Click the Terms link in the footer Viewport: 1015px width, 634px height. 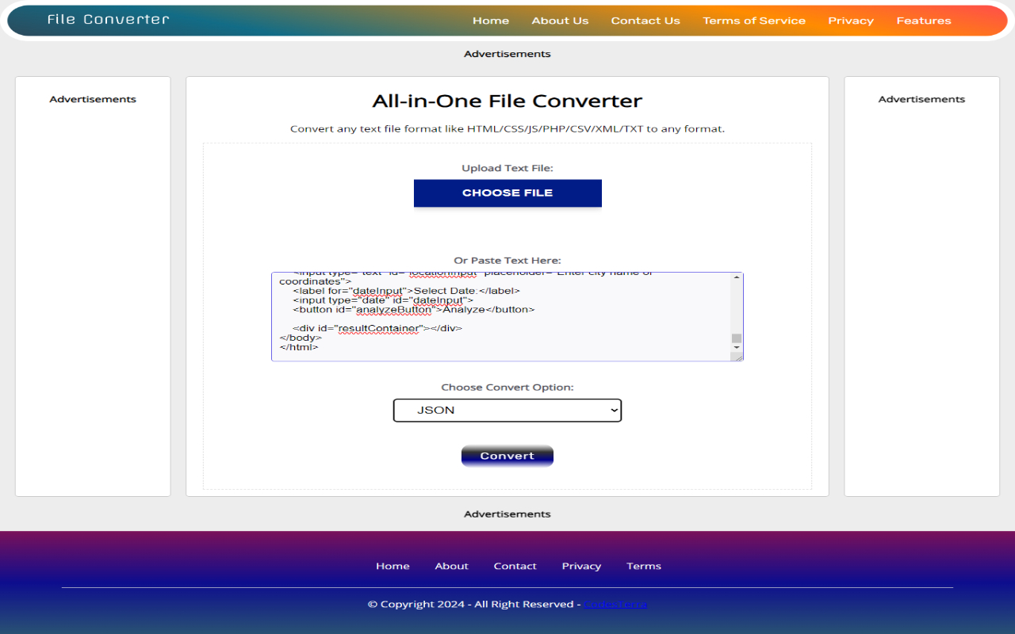[643, 566]
